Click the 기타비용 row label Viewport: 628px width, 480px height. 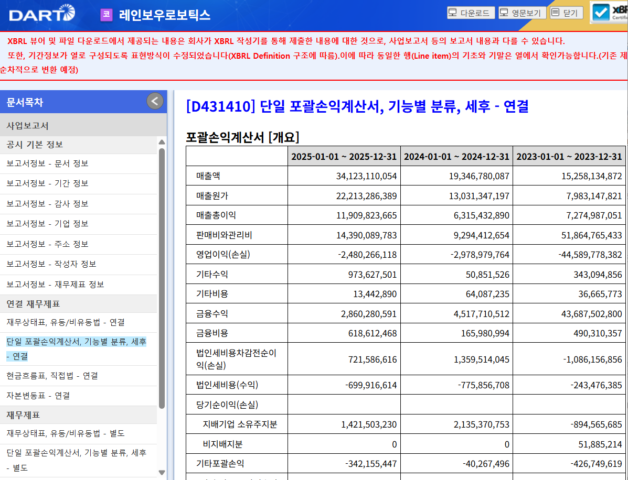coord(212,293)
